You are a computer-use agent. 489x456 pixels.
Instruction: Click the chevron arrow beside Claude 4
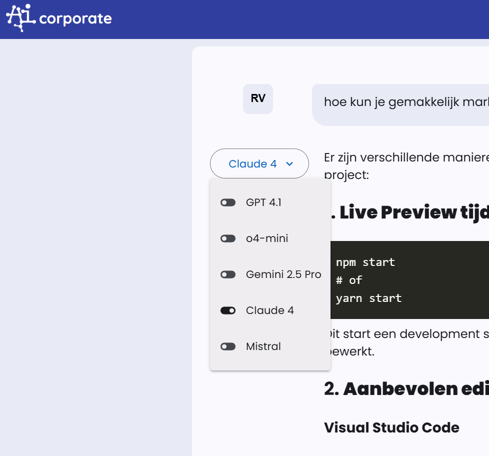point(289,163)
